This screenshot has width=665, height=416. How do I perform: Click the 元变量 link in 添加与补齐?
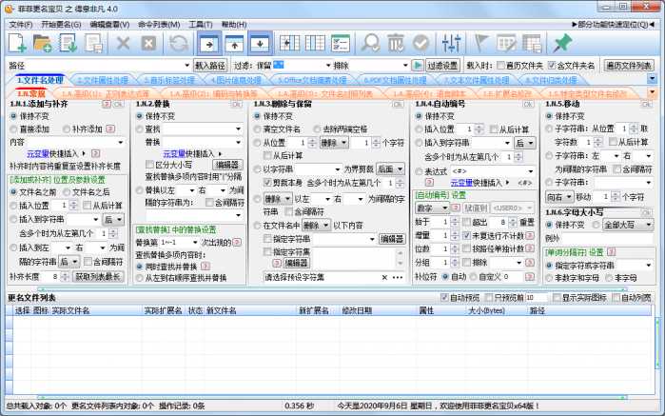[38, 153]
